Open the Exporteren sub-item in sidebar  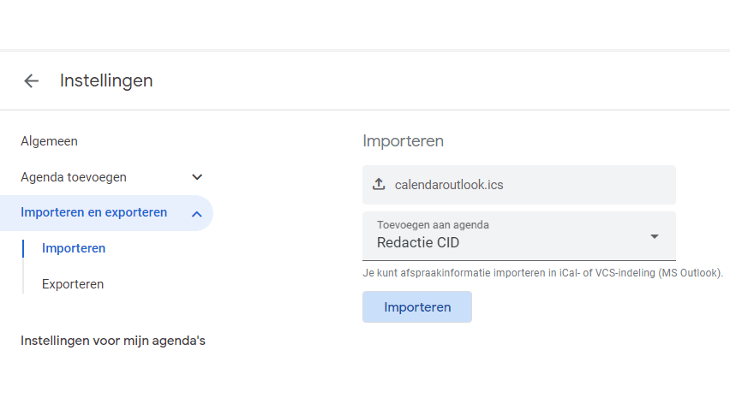pyautogui.click(x=73, y=284)
